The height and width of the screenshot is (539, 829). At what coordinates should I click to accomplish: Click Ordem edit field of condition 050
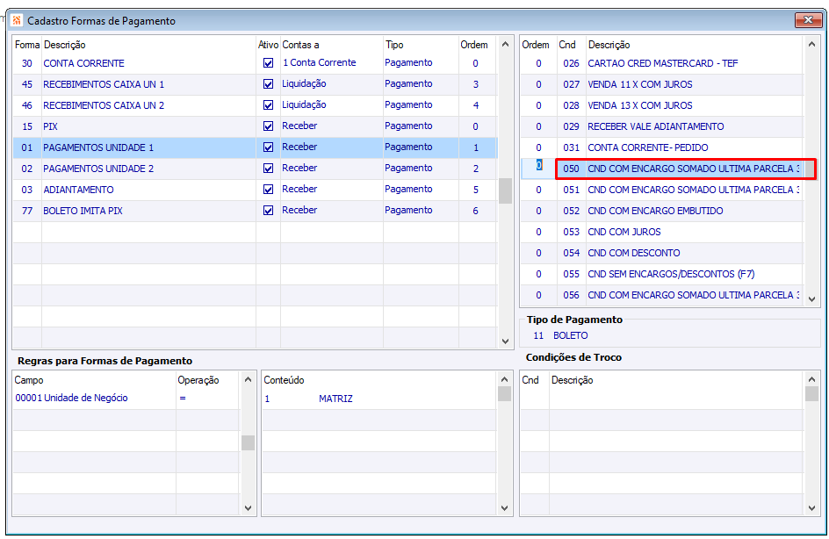coord(538,169)
